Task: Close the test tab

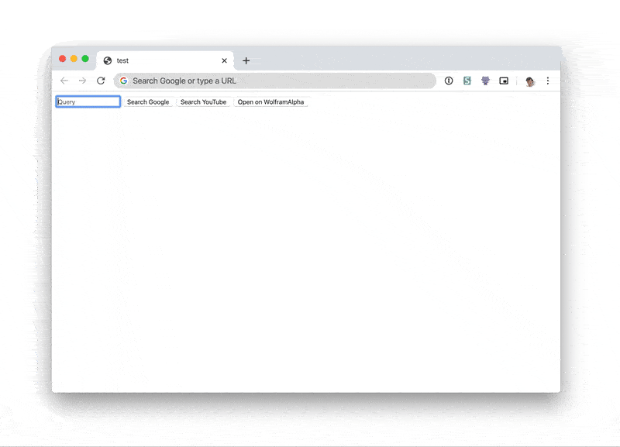Action: click(x=224, y=60)
